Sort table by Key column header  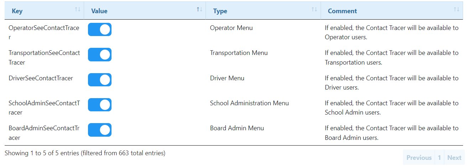pos(17,11)
